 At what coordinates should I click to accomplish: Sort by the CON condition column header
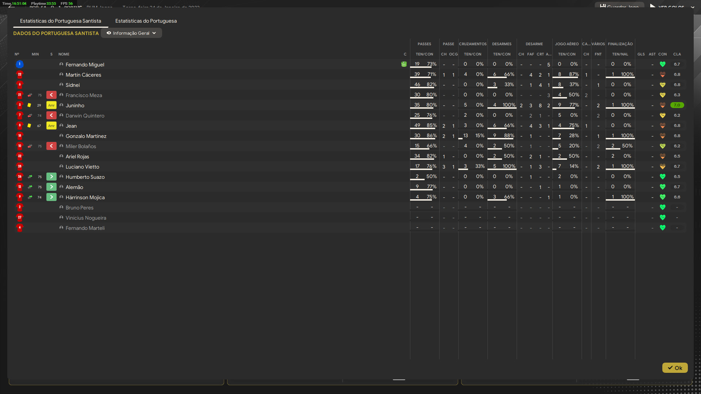click(x=663, y=54)
